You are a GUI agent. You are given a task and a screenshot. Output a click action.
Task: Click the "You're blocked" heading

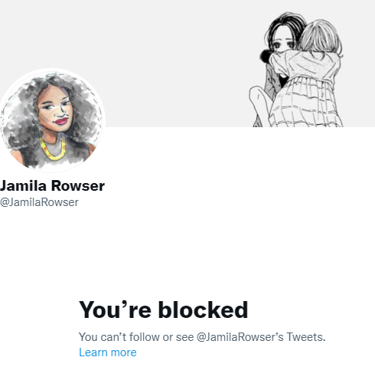(x=163, y=310)
